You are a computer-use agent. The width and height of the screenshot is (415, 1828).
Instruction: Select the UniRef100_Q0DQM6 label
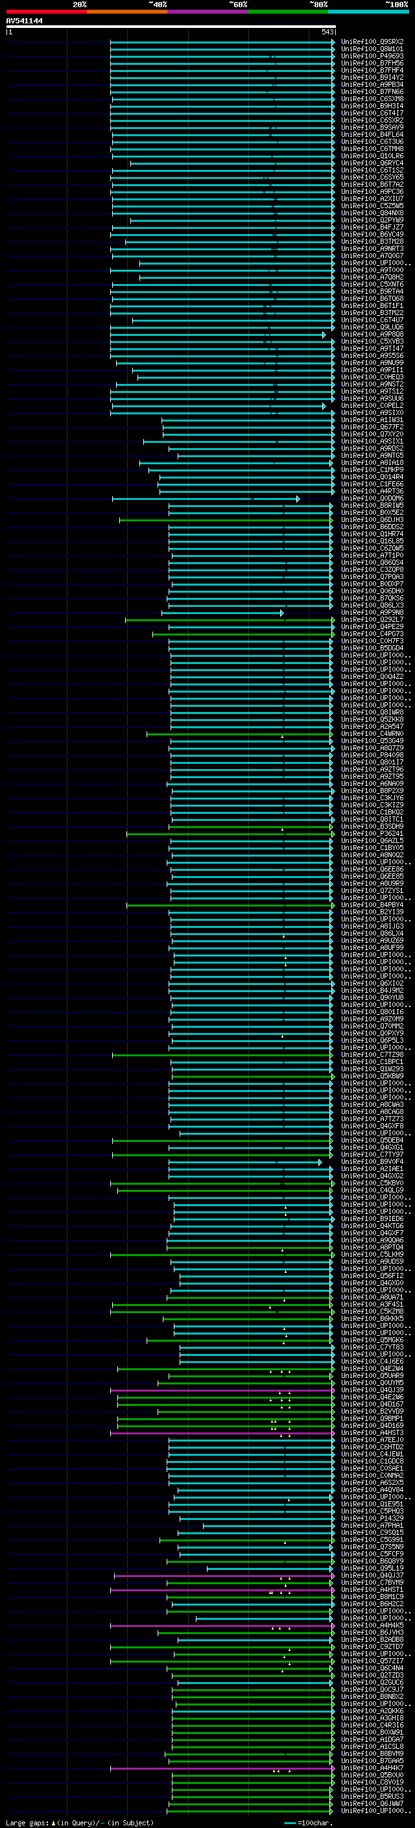(x=372, y=499)
